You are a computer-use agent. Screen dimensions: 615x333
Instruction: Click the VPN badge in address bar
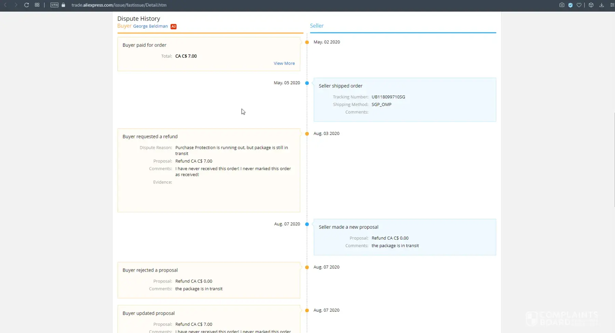click(54, 5)
